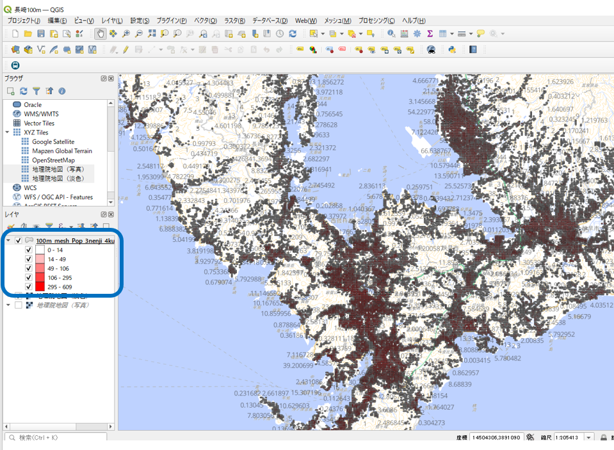
Task: Click the coordinate display field
Action: pyautogui.click(x=496, y=437)
